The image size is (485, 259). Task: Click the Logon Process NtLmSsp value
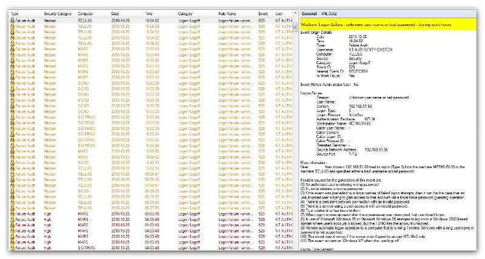356,115
